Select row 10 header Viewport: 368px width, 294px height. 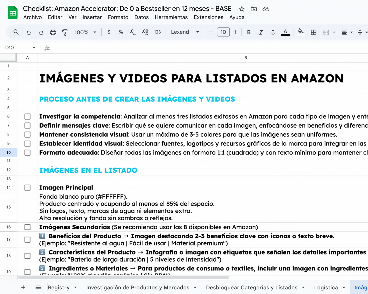tap(9, 153)
